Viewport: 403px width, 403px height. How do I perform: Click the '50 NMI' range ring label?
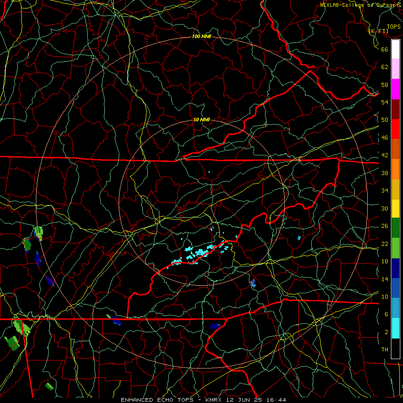[x=201, y=120]
